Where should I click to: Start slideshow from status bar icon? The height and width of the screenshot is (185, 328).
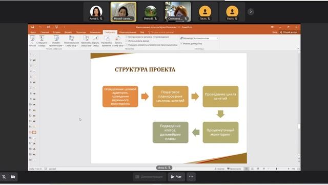tap(264, 169)
